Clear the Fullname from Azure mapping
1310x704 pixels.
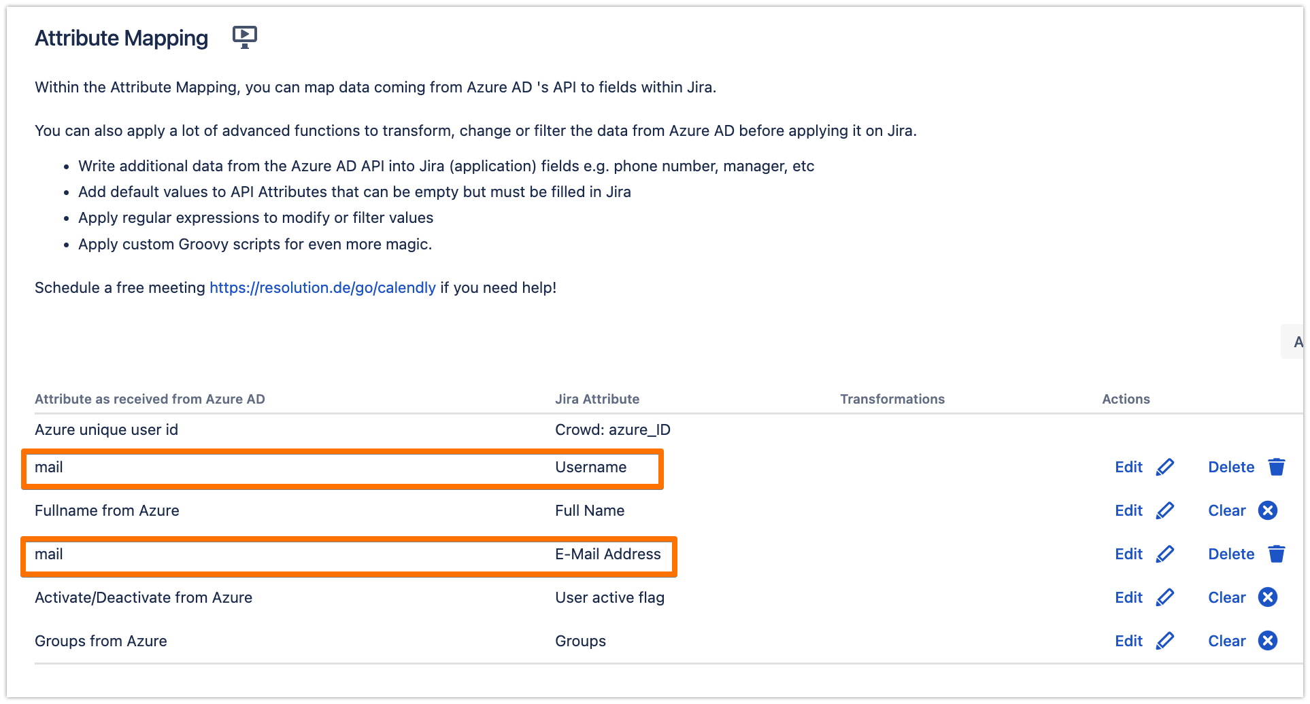tap(1227, 510)
